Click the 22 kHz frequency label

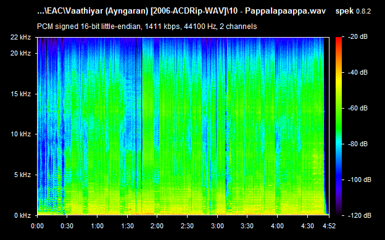coord(20,38)
